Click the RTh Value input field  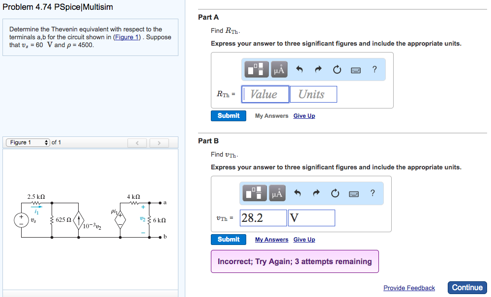pos(265,94)
